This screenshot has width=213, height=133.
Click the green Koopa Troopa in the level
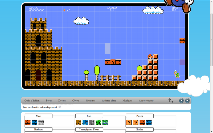pos(177,74)
